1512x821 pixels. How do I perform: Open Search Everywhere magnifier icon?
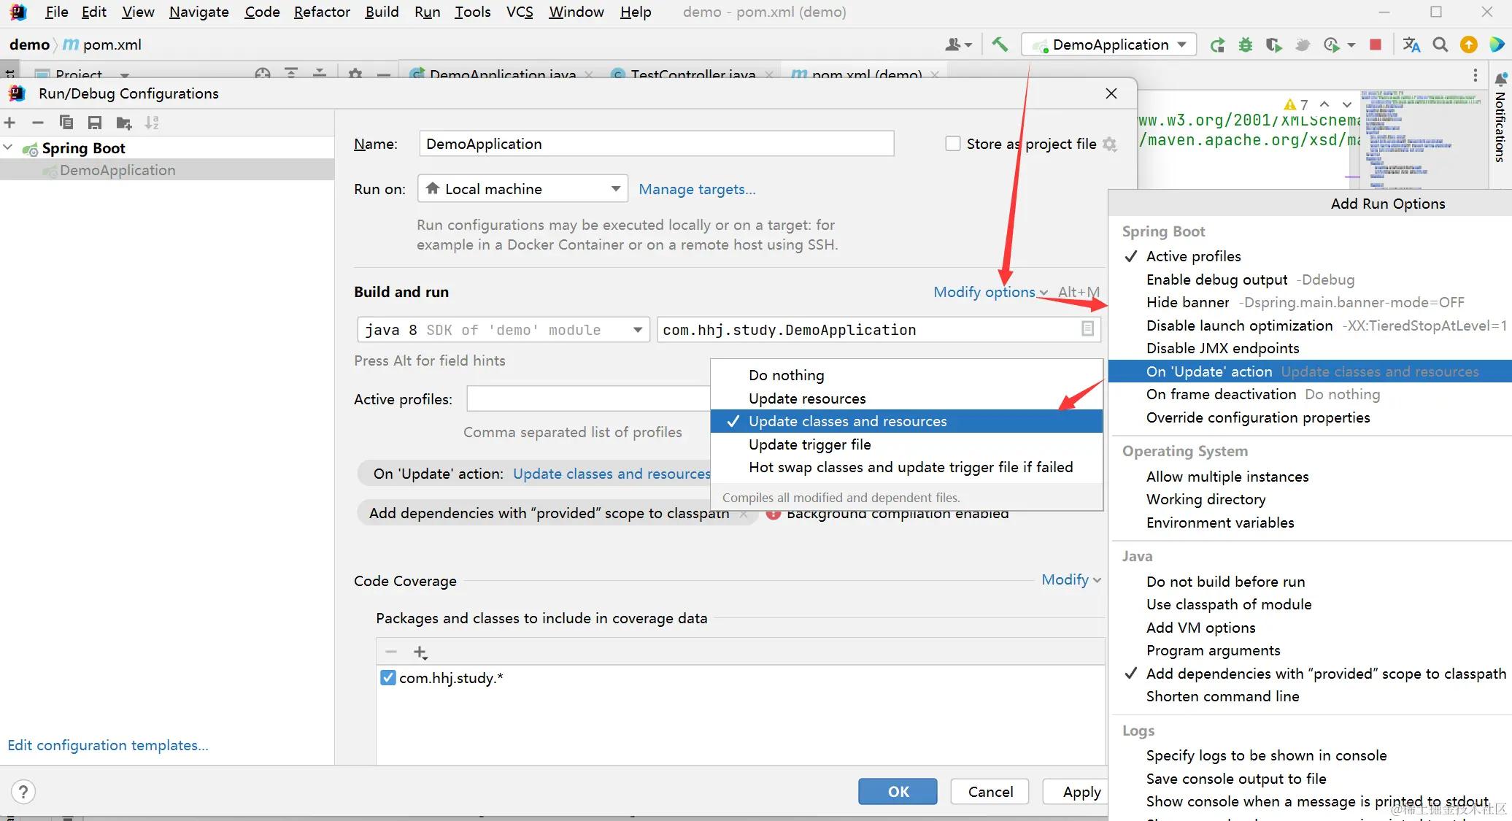1440,45
